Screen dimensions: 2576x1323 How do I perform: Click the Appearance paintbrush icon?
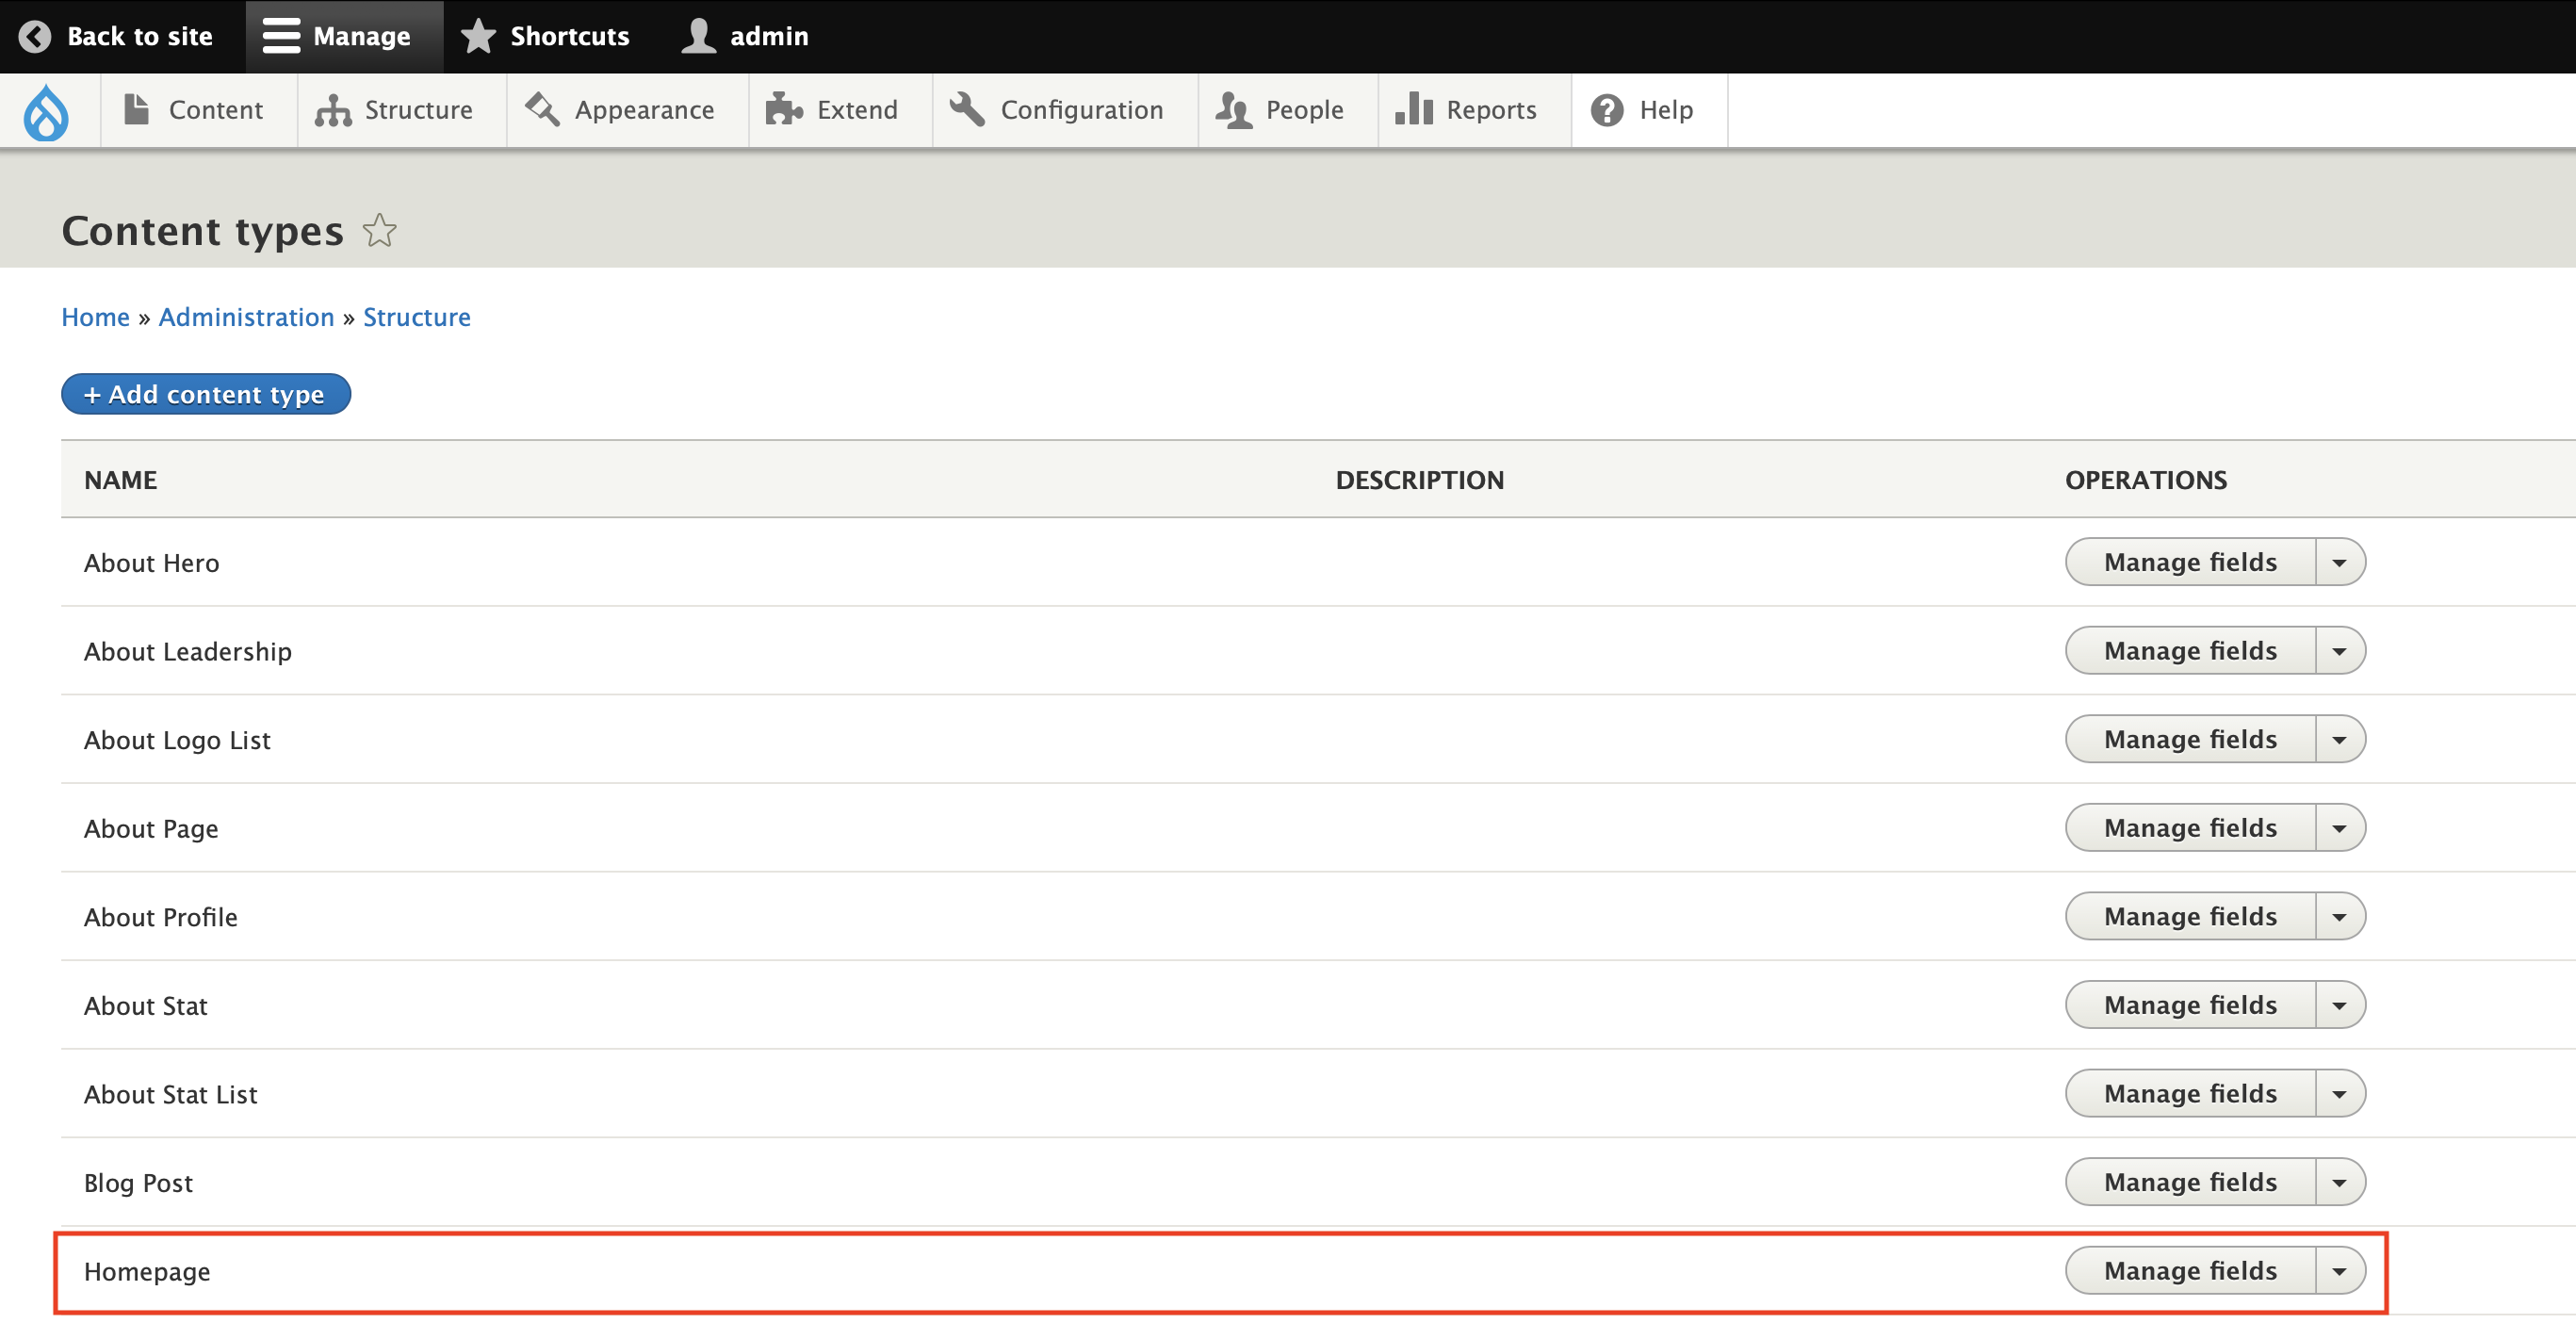coord(543,109)
